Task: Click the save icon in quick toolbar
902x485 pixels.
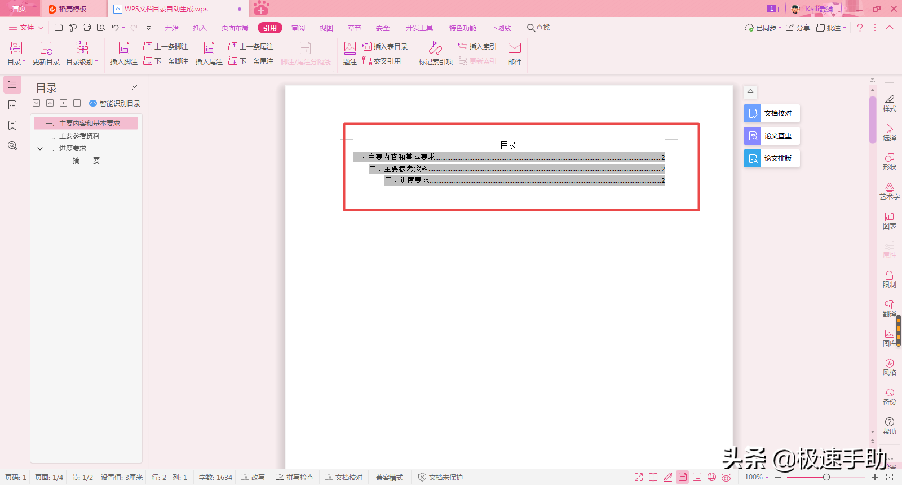Action: click(59, 28)
